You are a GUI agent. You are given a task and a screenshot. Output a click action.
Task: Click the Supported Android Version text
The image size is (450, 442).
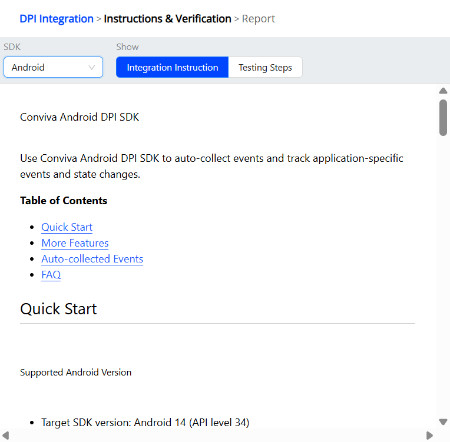(x=75, y=373)
